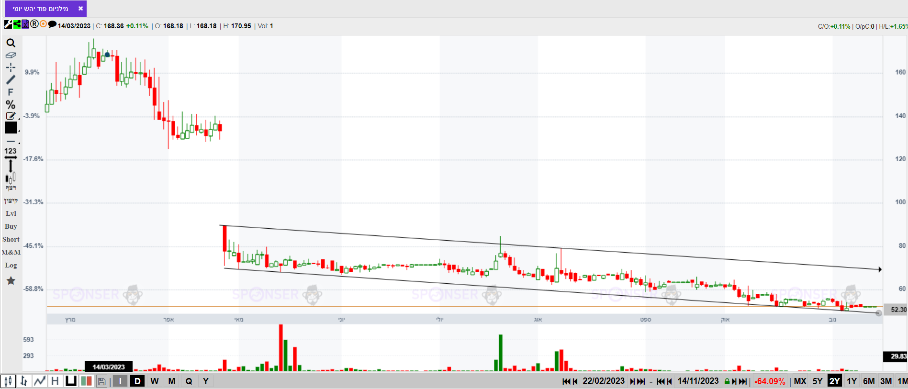Select the trend line drawing tool

point(11,79)
